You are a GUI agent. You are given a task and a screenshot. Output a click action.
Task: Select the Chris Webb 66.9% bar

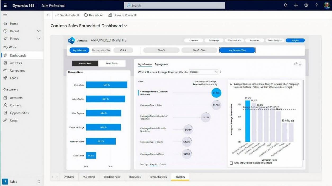(x=106, y=85)
